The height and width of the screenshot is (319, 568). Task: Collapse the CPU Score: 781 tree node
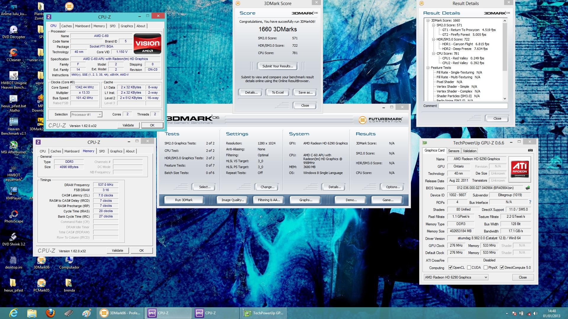434,53
